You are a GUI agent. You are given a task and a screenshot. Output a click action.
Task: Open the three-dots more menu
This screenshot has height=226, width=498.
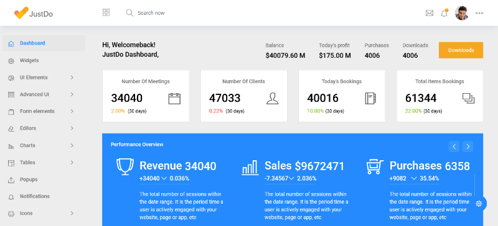point(479,13)
